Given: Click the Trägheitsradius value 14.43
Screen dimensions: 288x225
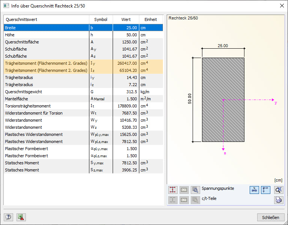Looking at the screenshot, I should (x=132, y=77).
